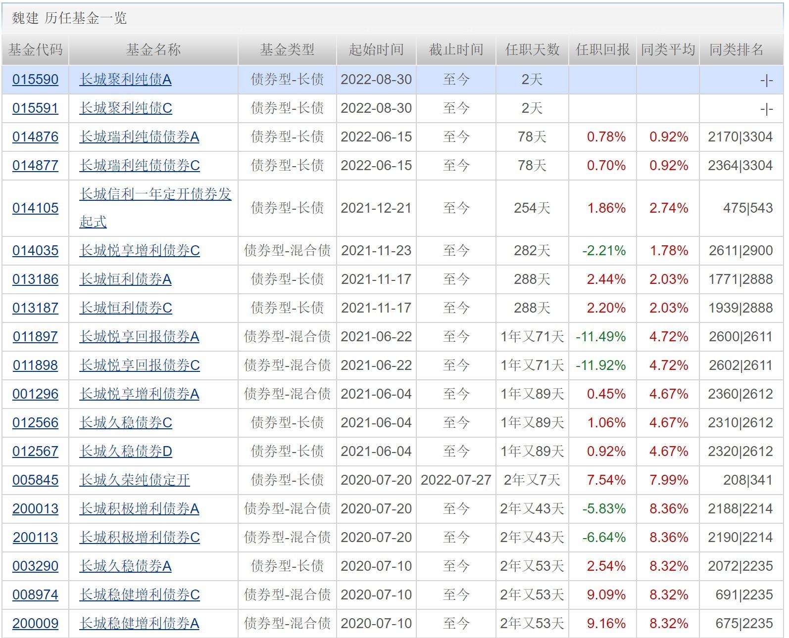Click the 任职回报 column header
This screenshot has height=638, width=789.
(602, 49)
